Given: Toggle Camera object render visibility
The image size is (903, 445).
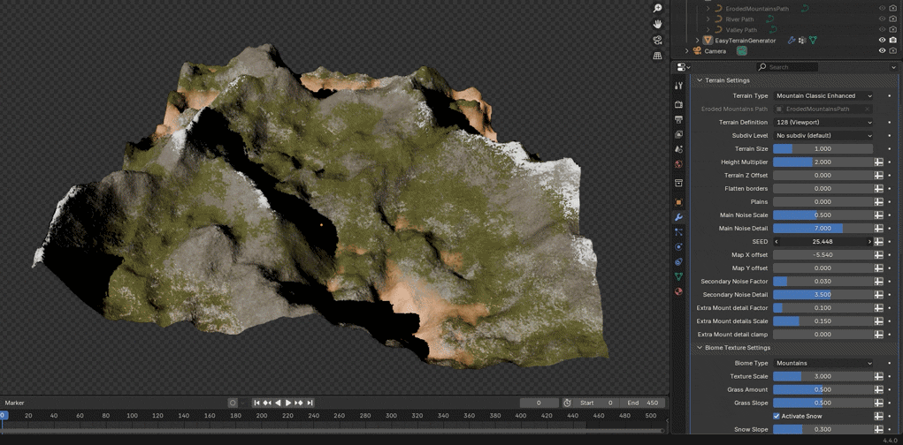Looking at the screenshot, I should [893, 51].
